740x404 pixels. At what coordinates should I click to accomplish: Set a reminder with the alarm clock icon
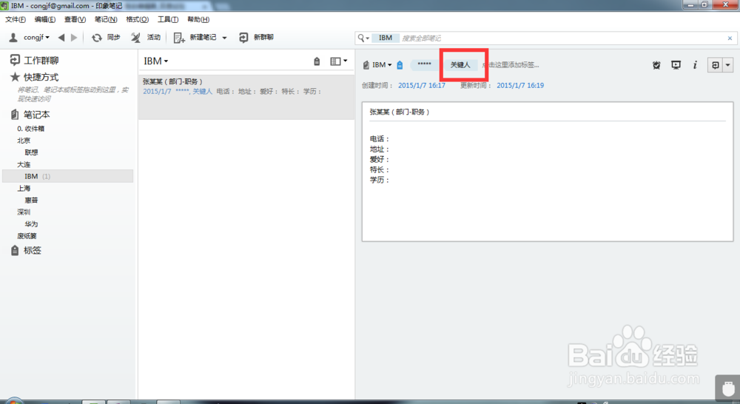(656, 65)
